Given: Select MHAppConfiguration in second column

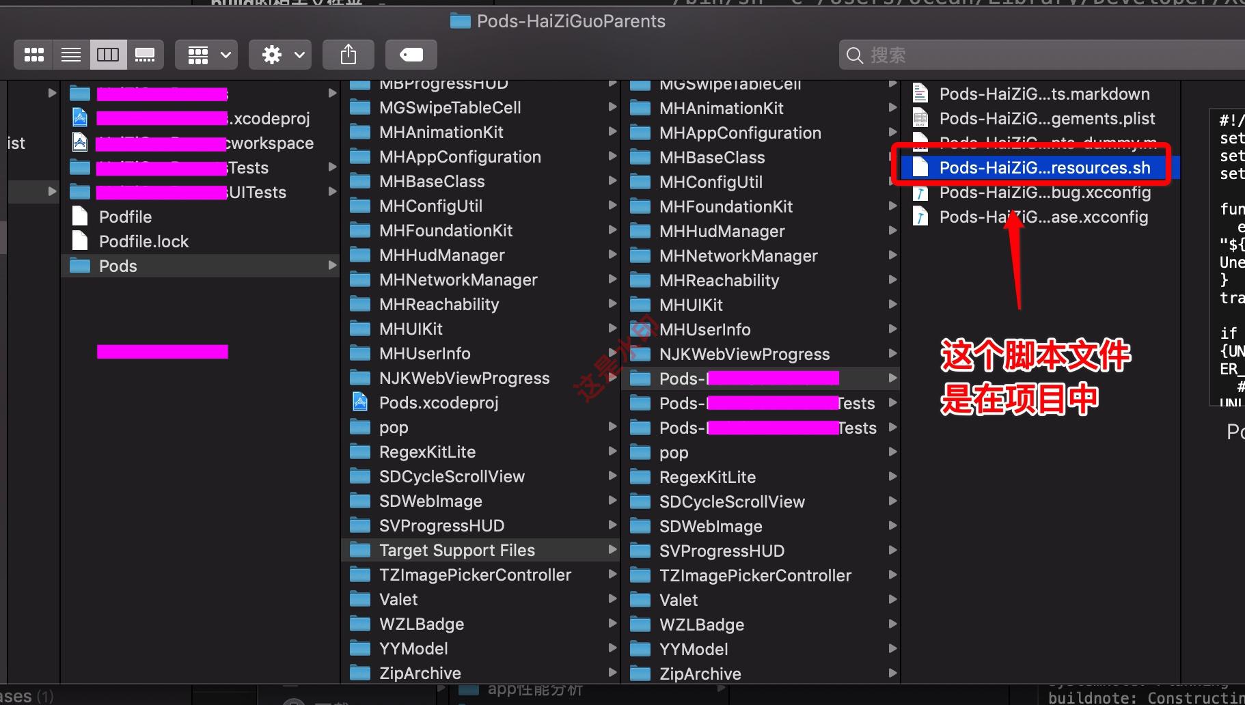Looking at the screenshot, I should (x=481, y=156).
